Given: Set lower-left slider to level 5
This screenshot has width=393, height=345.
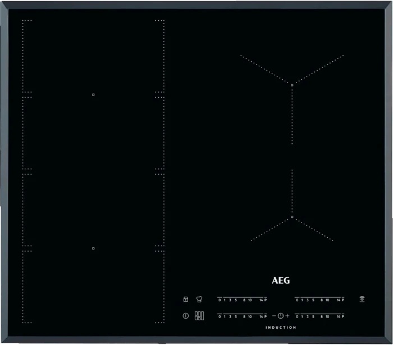Looking at the screenshot, I should [x=236, y=317].
